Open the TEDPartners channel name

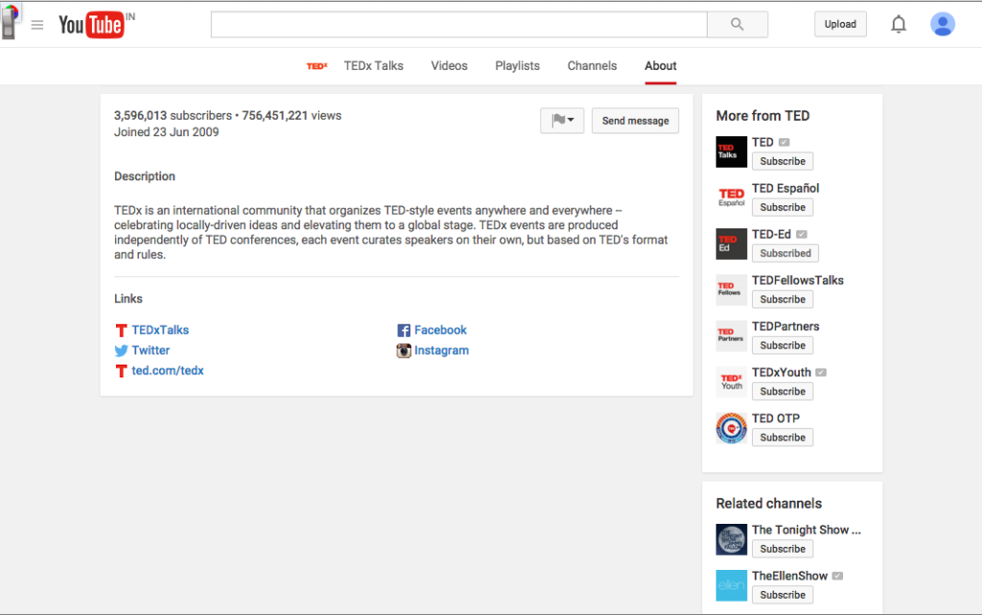click(785, 326)
